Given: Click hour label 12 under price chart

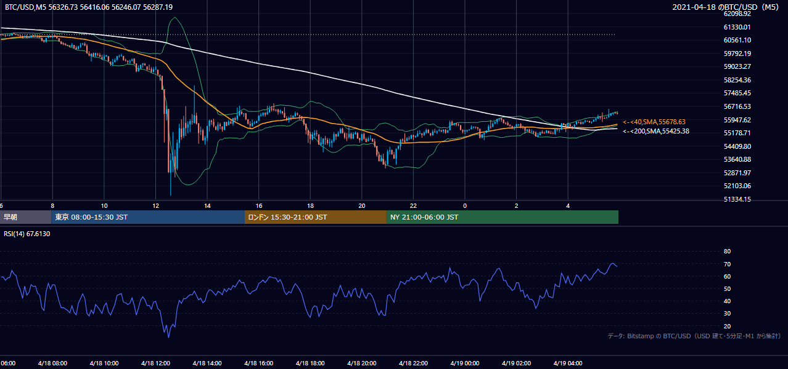Looking at the screenshot, I should 155,206.
